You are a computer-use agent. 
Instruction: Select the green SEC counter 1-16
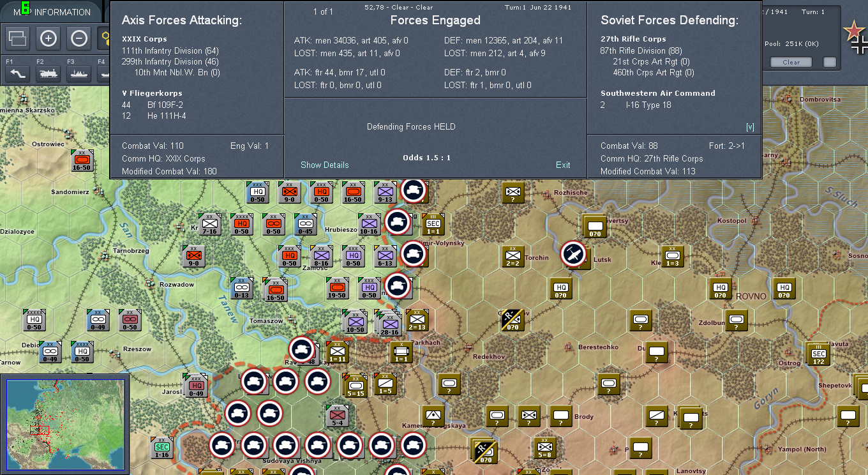161,448
